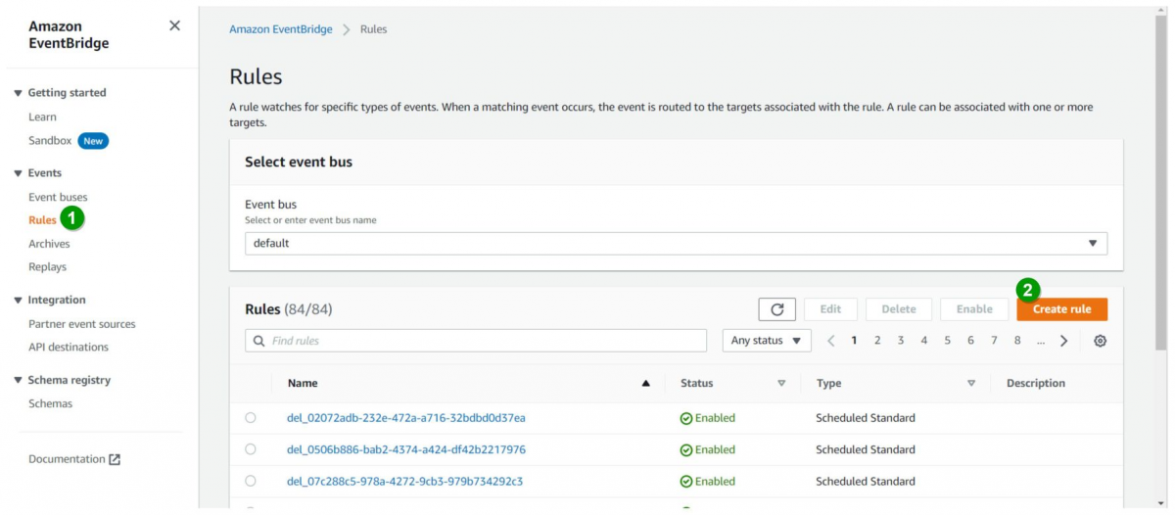This screenshot has height=515, width=1175.
Task: Collapse the Schema registry section
Action: (x=18, y=380)
